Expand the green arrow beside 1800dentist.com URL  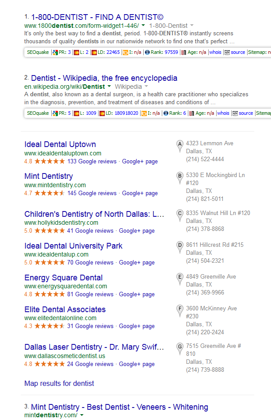pos(144,26)
